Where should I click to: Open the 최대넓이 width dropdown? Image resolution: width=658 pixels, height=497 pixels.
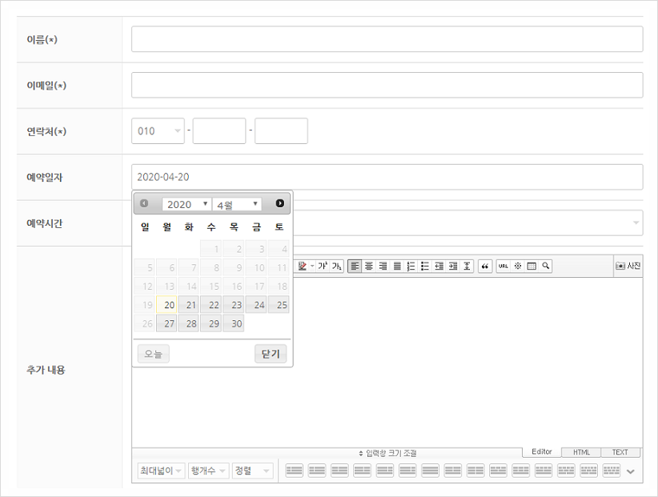(x=161, y=471)
